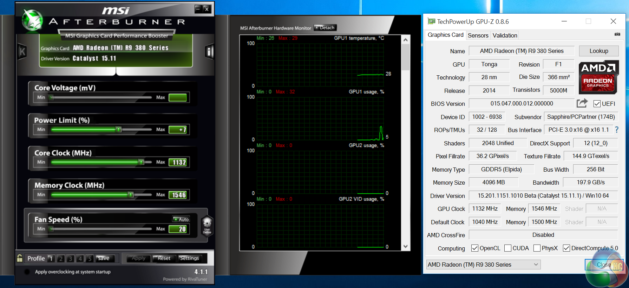Switch to the Sensors tab
Screen dimensions: 629x288
point(478,35)
